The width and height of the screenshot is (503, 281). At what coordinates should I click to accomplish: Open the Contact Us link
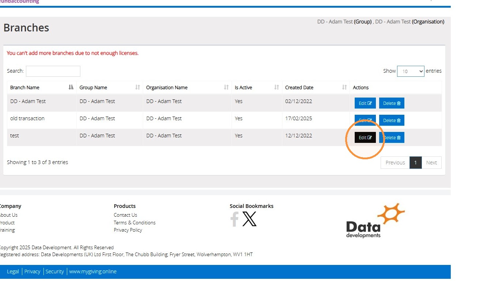click(125, 215)
